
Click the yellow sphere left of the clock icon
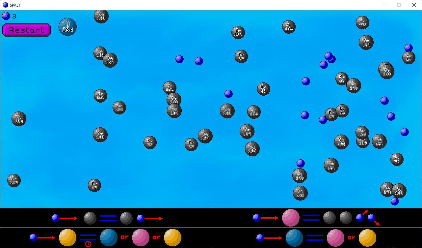pyautogui.click(x=67, y=237)
